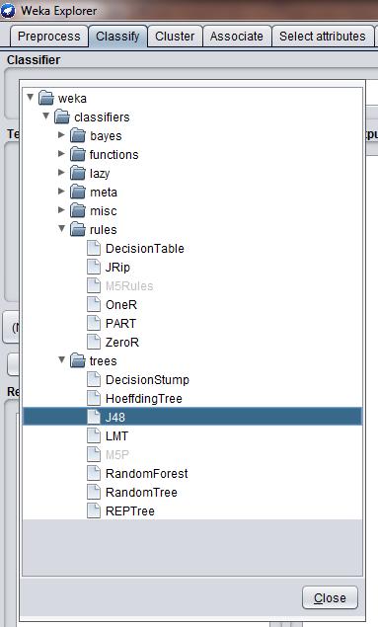
Task: Click the rules folder icon
Action: pos(78,229)
